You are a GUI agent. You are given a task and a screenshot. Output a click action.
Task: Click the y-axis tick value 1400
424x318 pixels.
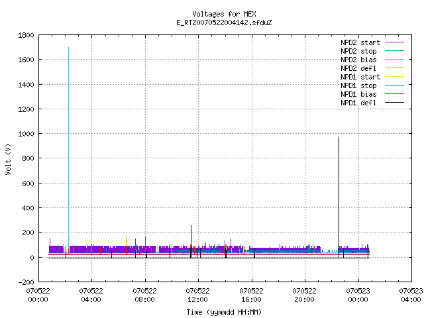26,85
